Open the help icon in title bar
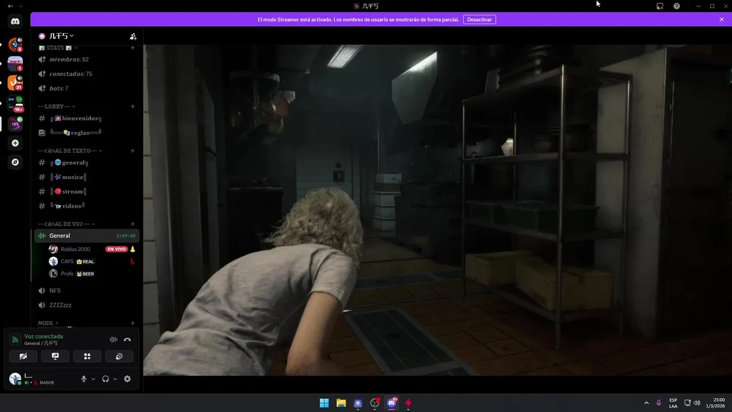This screenshot has width=732, height=412. click(677, 6)
